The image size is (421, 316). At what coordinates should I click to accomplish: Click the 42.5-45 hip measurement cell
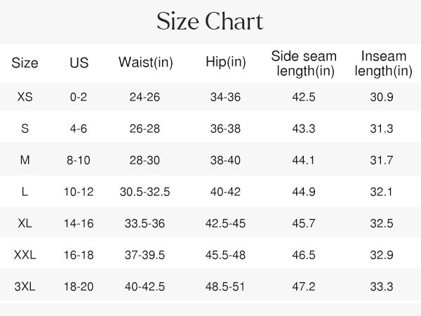pyautogui.click(x=225, y=223)
